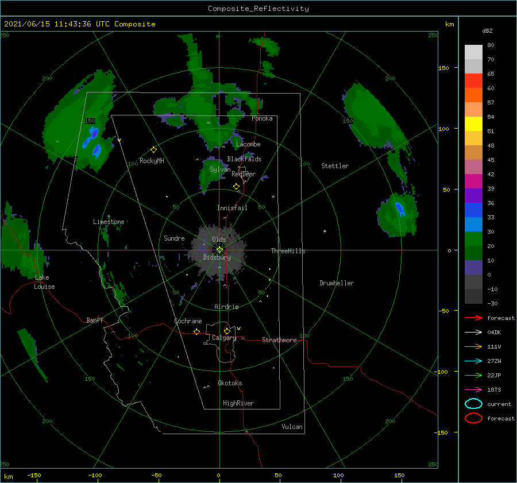Viewport: 517px width, 483px height.
Task: Click the RockyMH label
Action: click(152, 161)
